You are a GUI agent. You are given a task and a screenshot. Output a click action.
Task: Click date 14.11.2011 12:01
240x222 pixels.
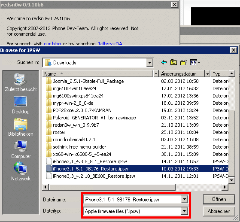pyautogui.click(x=180, y=176)
